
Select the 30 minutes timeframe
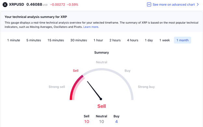tap(79, 40)
